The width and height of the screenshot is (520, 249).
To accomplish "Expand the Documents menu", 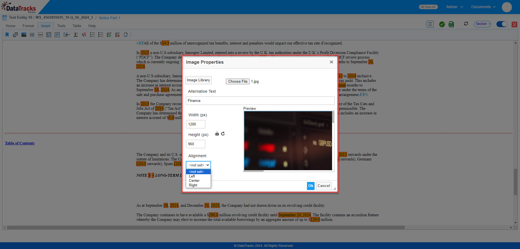I will [483, 7].
